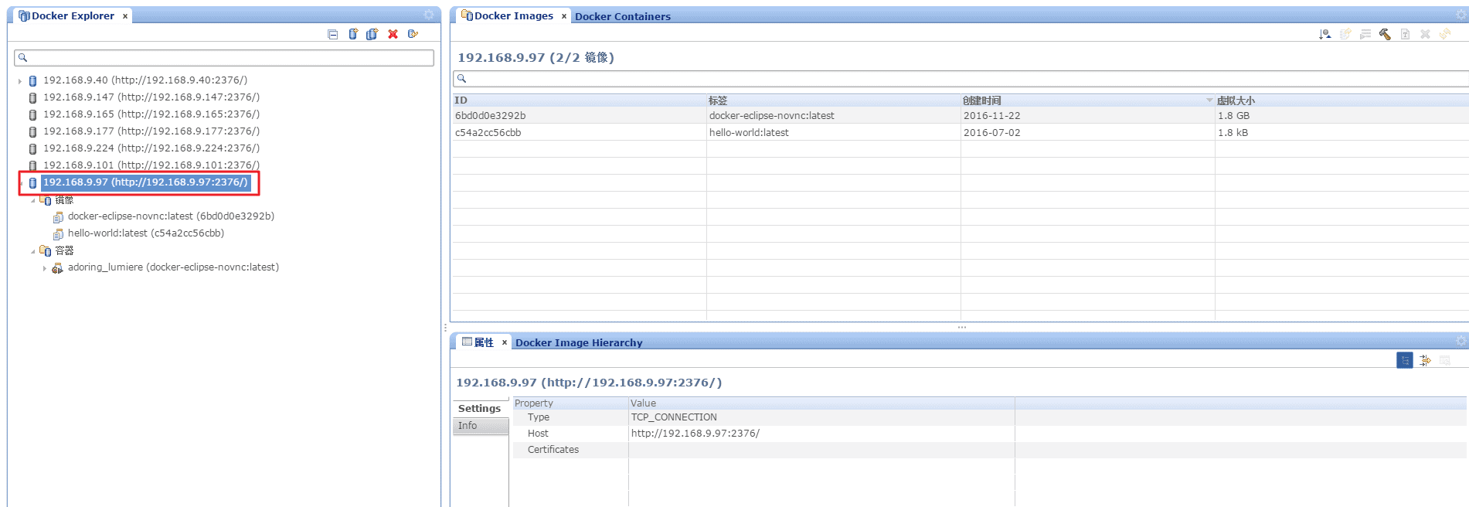Click Run Image icon in Docker Images
The width and height of the screenshot is (1469, 507).
coord(1365,34)
